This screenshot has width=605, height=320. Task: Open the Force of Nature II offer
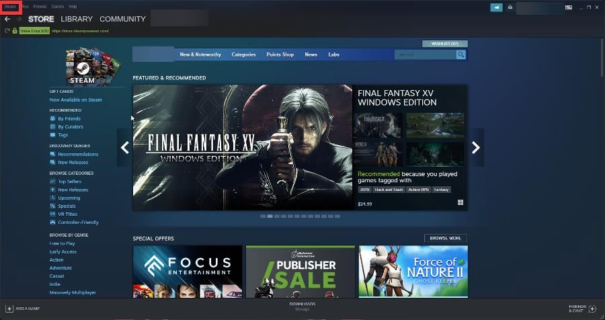[413, 272]
